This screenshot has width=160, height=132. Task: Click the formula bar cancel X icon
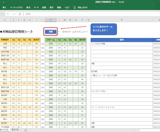8,14
